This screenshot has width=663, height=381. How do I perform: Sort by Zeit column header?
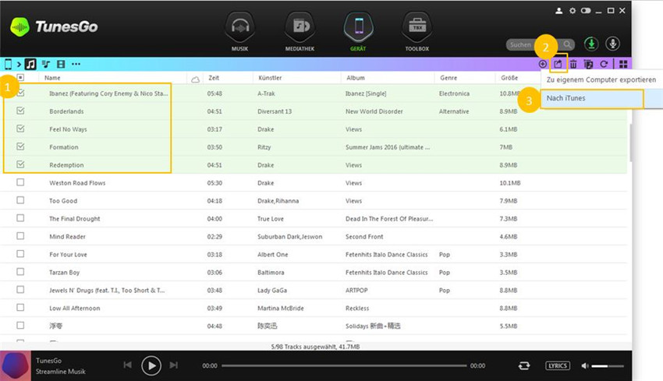point(214,78)
